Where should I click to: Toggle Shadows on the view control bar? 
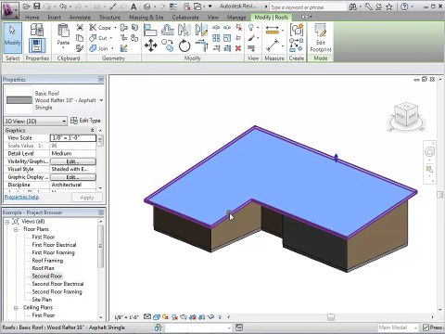[175, 317]
